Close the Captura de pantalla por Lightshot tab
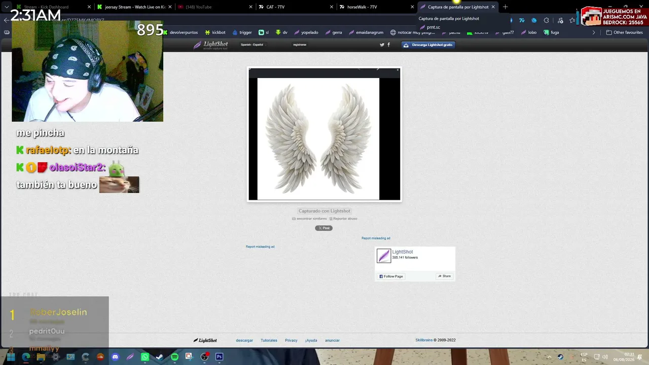The image size is (649, 365). pyautogui.click(x=493, y=7)
